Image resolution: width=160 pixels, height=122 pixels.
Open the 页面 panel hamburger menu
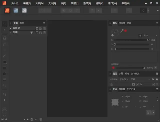(x=44, y=23)
